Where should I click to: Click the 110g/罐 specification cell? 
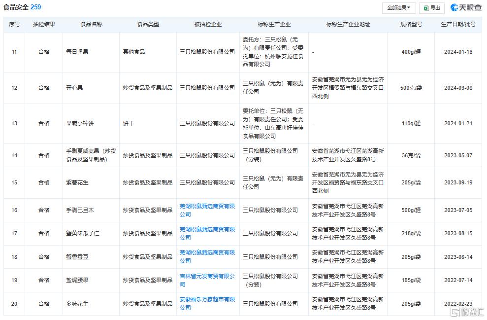[x=411, y=123]
